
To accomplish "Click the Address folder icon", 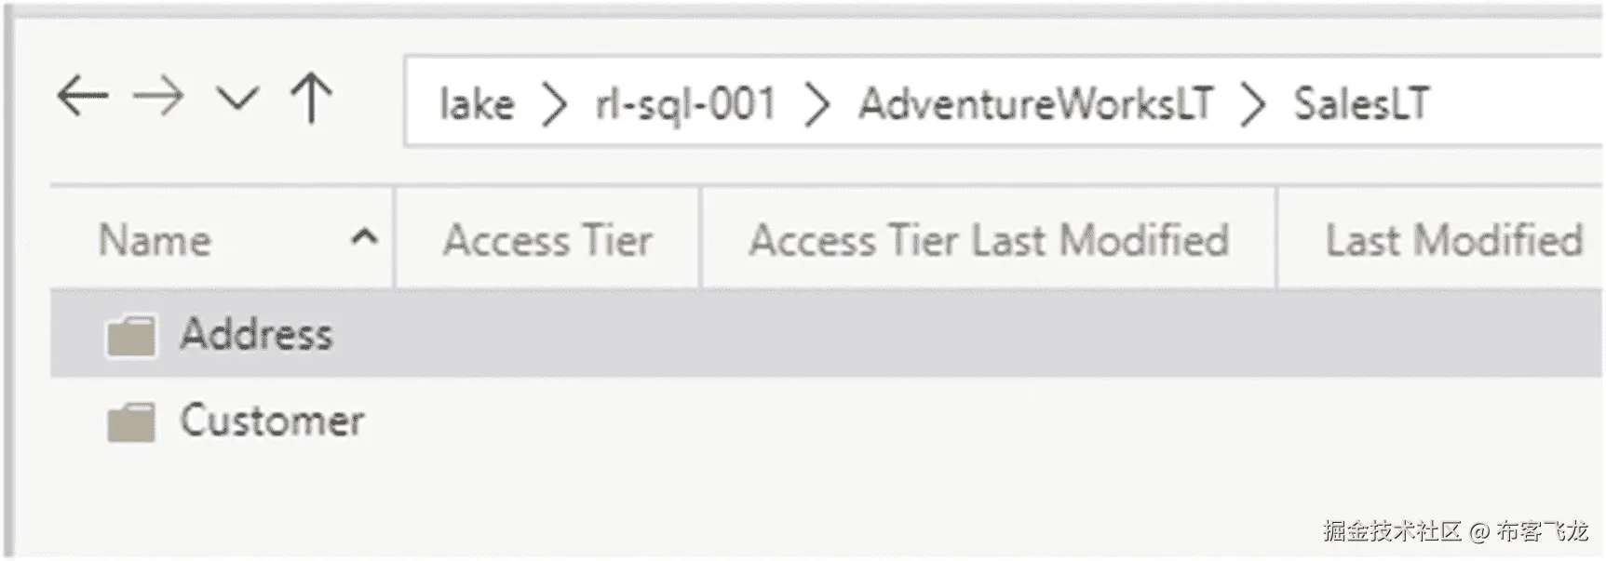I will [132, 335].
